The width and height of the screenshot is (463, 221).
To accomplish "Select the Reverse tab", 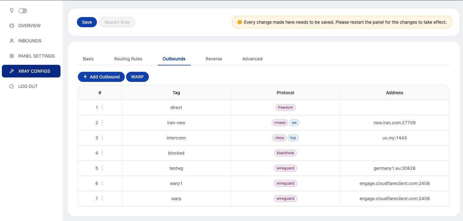I will [213, 59].
